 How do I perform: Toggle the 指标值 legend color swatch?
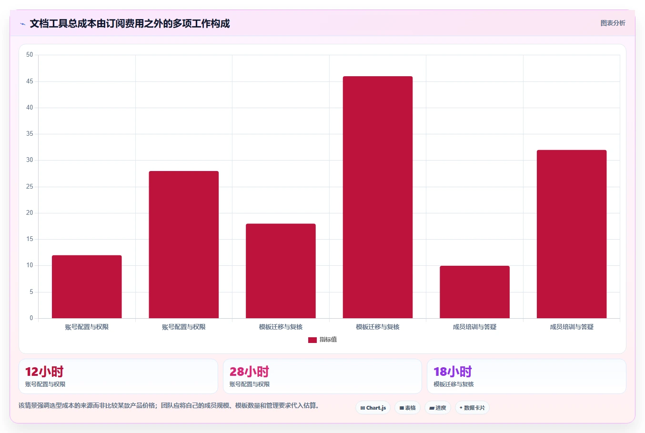click(312, 340)
